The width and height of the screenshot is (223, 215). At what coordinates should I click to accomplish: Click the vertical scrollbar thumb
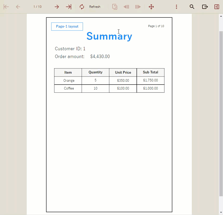pyautogui.click(x=221, y=114)
